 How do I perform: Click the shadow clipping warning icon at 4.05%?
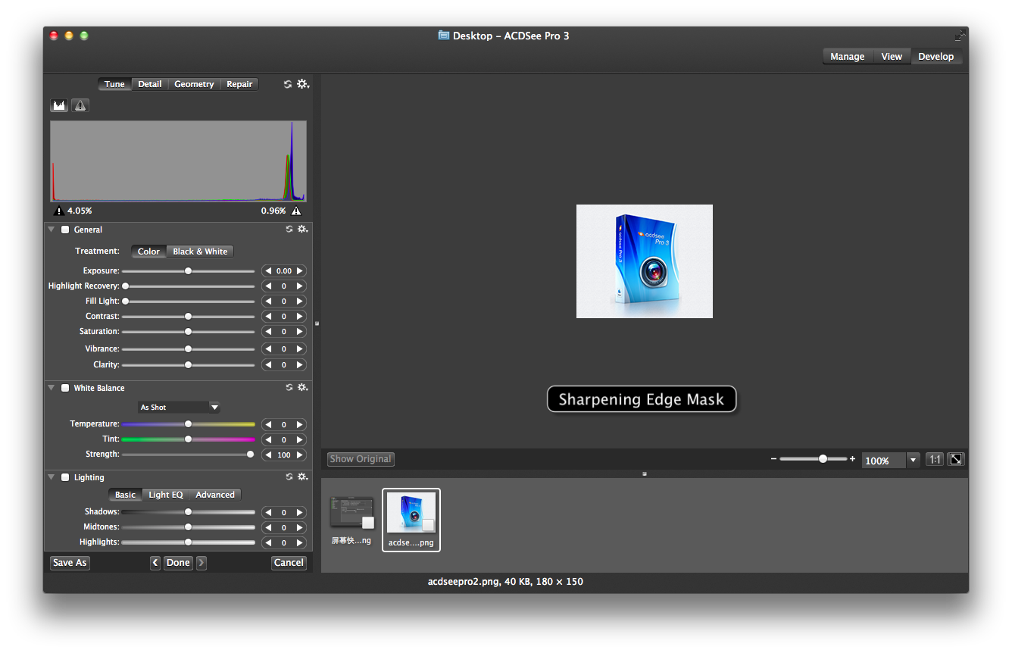point(58,211)
